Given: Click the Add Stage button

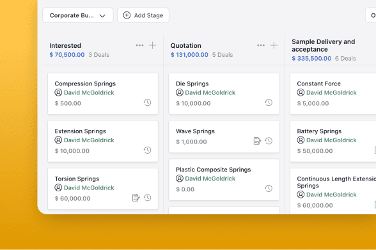Looking at the screenshot, I should point(143,15).
